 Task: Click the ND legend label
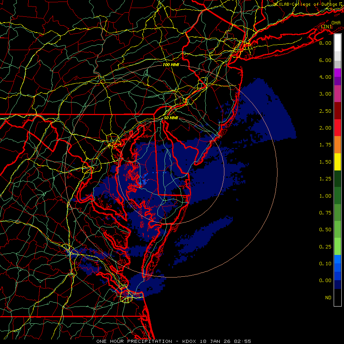click(328, 298)
